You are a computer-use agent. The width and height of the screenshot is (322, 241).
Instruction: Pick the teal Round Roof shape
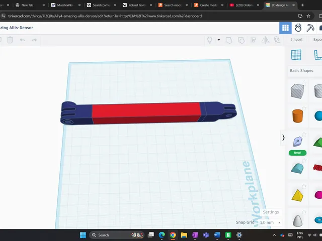pyautogui.click(x=297, y=168)
